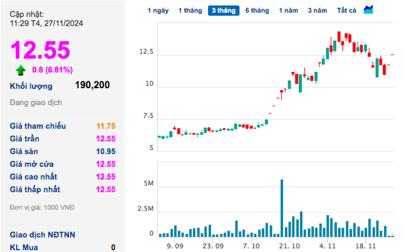
Task: Click the volume value 190,200
Action: pyautogui.click(x=92, y=86)
